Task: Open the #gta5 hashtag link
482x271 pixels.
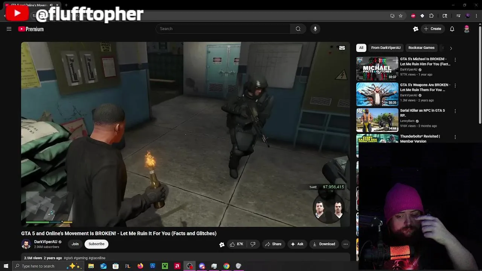Action: pyautogui.click(x=68, y=258)
